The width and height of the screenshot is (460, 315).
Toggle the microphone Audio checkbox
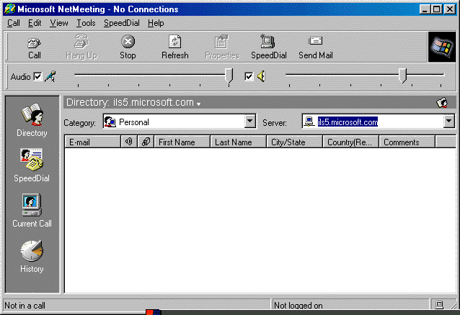click(37, 77)
